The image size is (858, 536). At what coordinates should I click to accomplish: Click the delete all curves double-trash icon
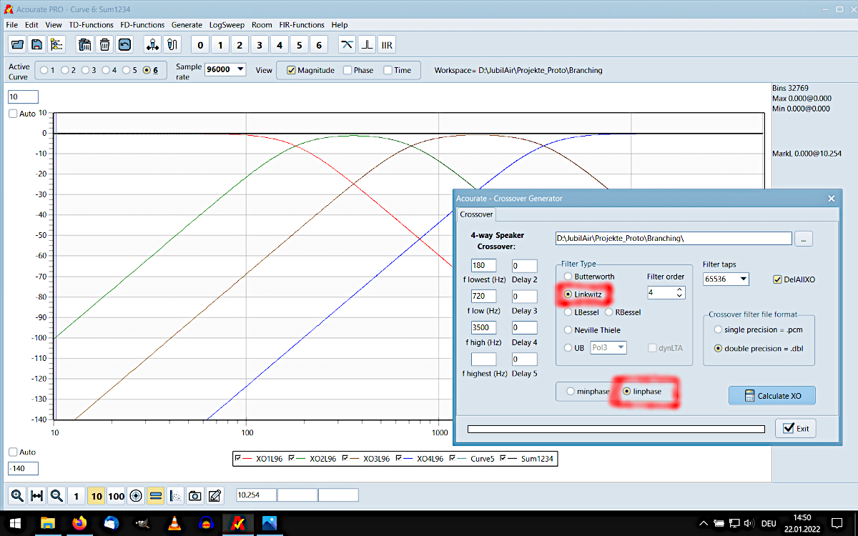pos(85,45)
